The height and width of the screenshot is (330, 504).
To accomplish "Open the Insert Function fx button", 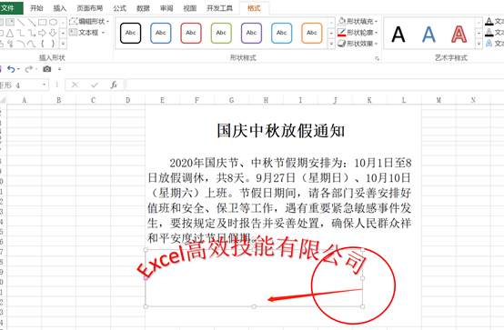I will [x=114, y=85].
